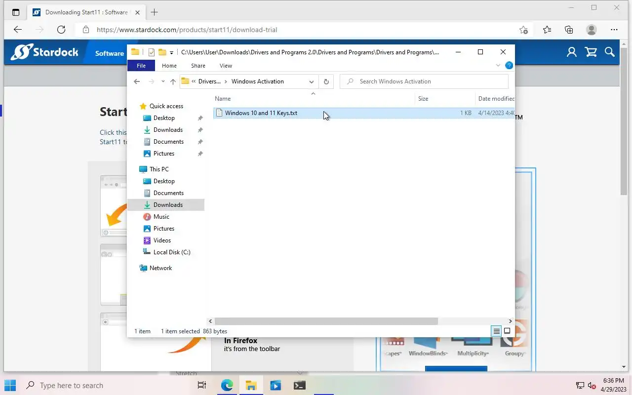Select Network in navigation pane

click(160, 268)
